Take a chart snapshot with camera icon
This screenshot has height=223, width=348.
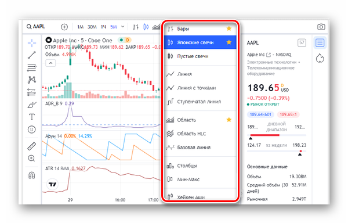[x=321, y=27]
